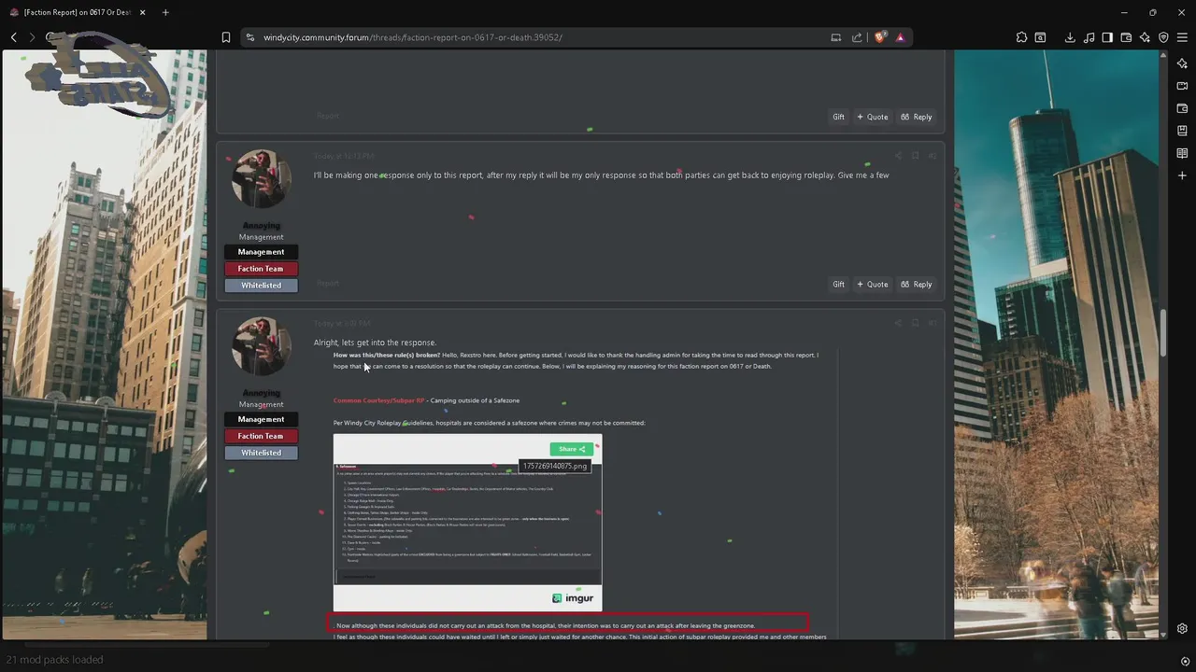Reply to the 'one response only' post

coord(917,284)
